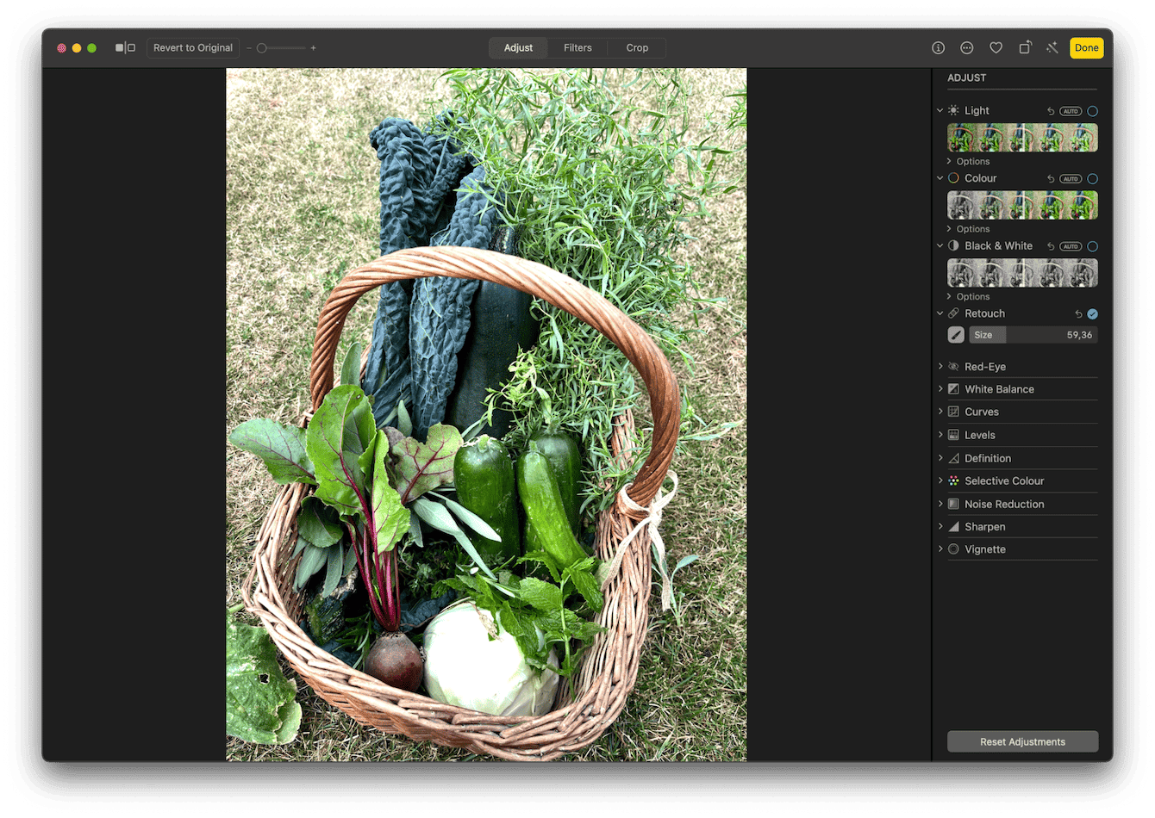Toggle the Light adjustment on or off
1155x818 pixels.
1091,110
